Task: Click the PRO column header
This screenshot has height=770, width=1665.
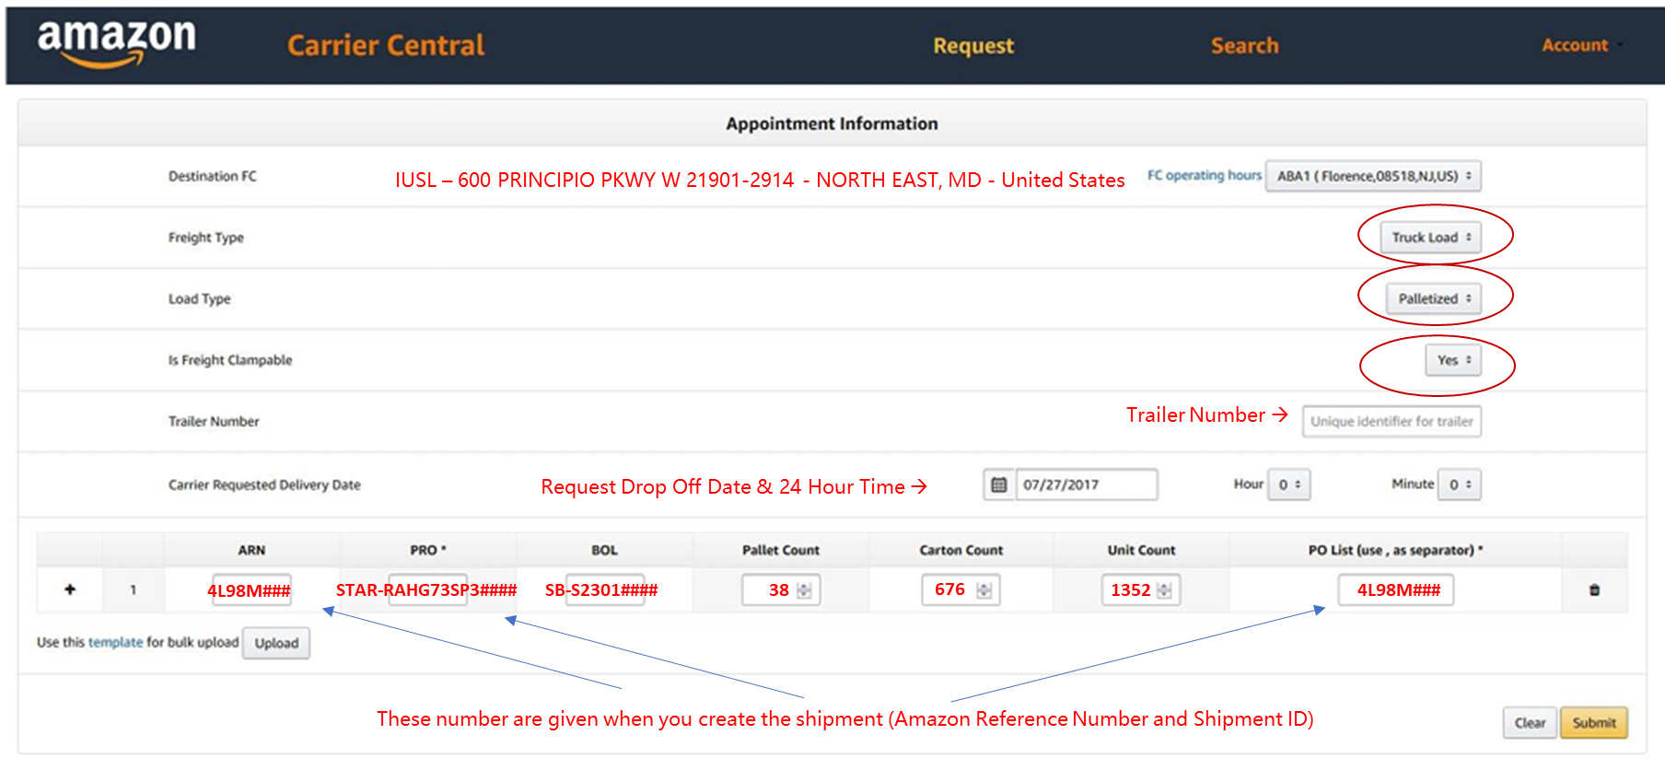Action: point(428,550)
